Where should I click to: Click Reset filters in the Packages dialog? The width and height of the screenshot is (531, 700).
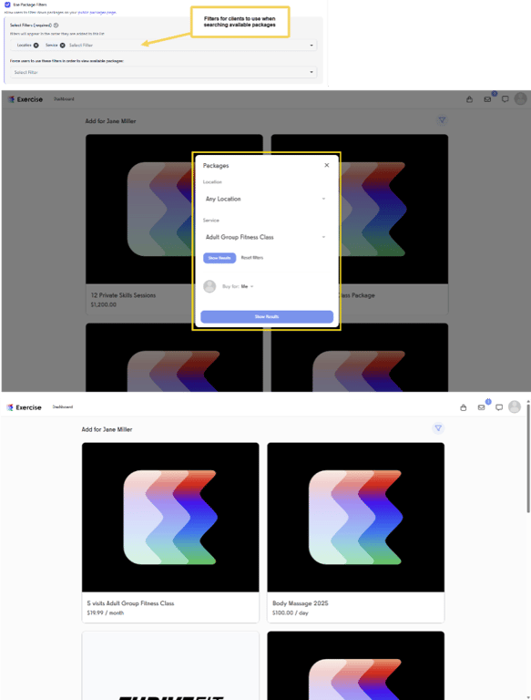252,258
